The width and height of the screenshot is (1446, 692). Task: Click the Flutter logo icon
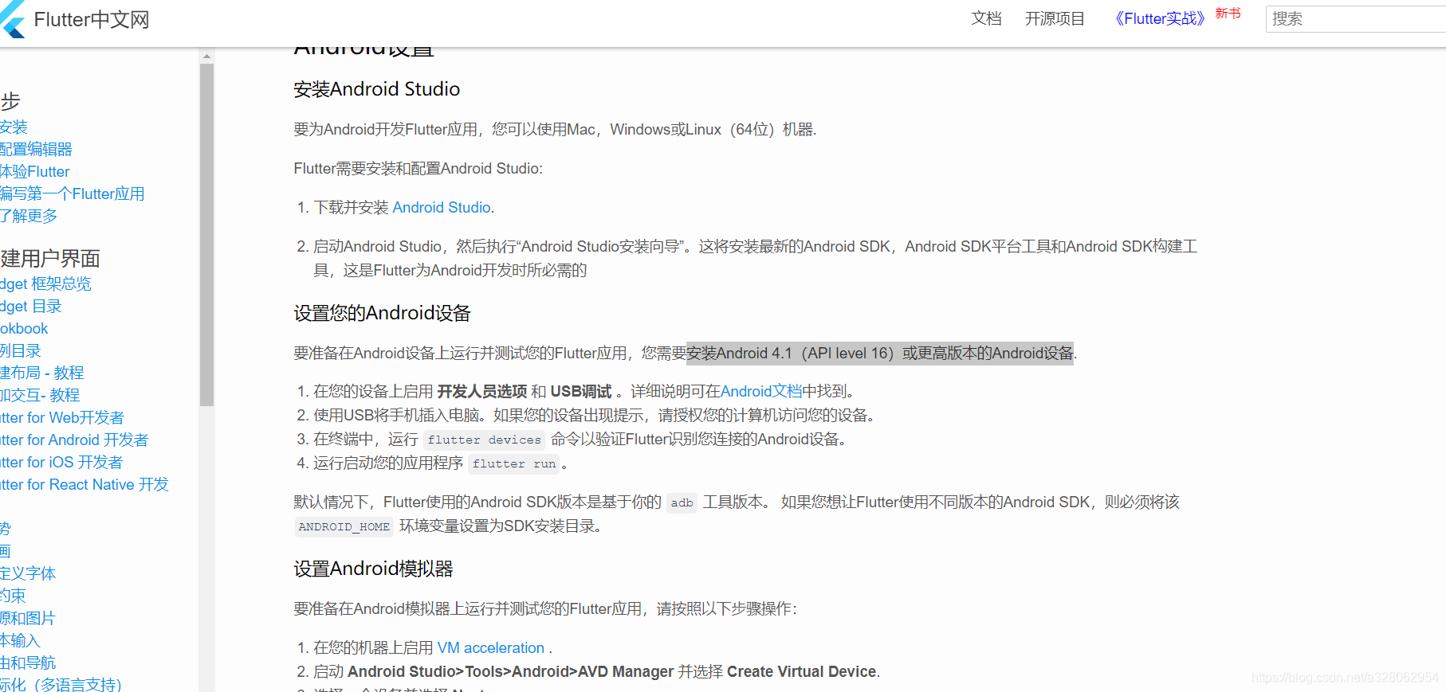click(x=13, y=19)
